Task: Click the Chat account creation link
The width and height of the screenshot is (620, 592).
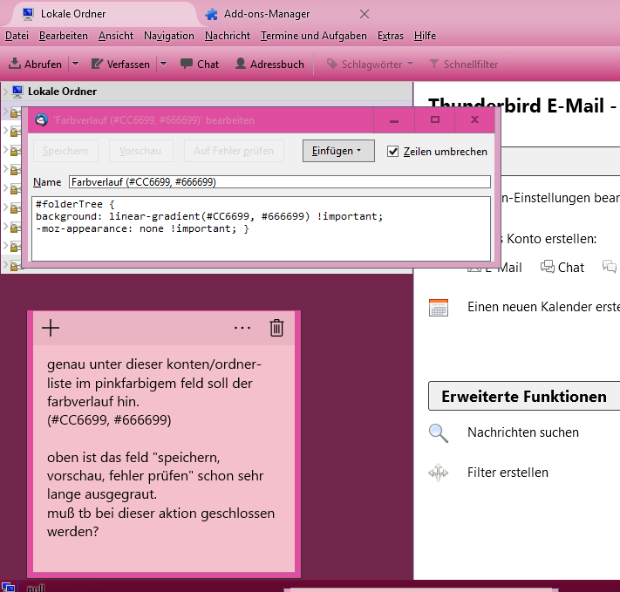Action: click(562, 267)
